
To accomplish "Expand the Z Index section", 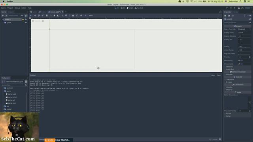I will [x=229, y=82].
